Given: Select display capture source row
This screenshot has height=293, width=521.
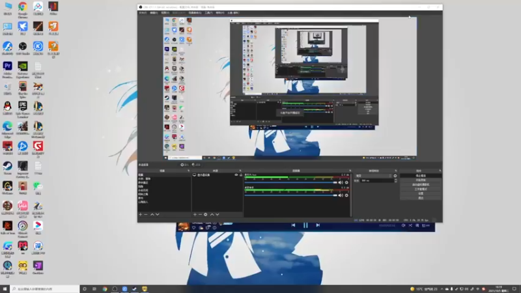Looking at the screenshot, I should 218,174.
